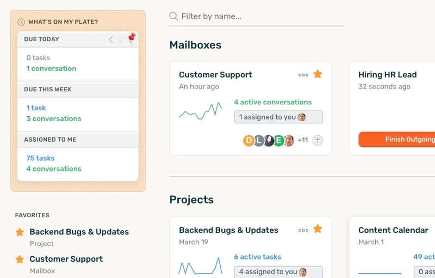Click '32 seconds ago' timestamp on Hiring HR Lead
435x278 pixels.
coord(384,87)
